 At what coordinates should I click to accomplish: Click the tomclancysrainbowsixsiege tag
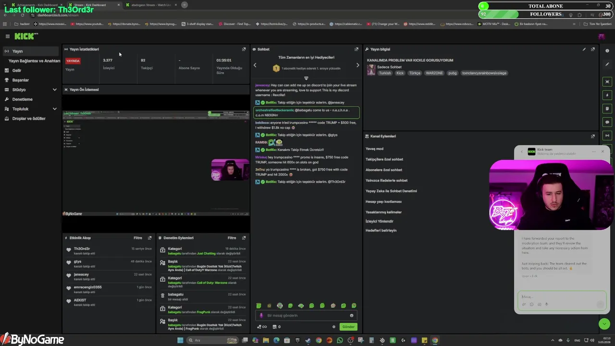484,73
